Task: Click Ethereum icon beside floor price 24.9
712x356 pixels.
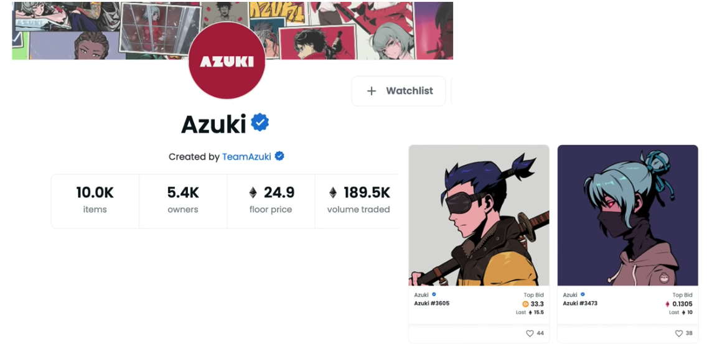Action: [x=253, y=193]
